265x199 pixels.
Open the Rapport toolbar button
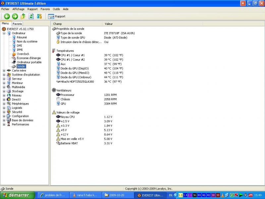pos(57,16)
